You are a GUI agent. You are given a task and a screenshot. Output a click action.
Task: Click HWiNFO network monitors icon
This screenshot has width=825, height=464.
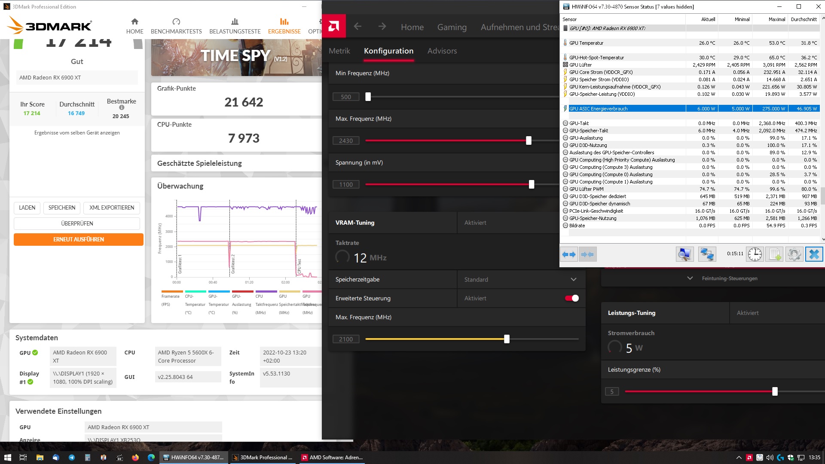point(707,254)
